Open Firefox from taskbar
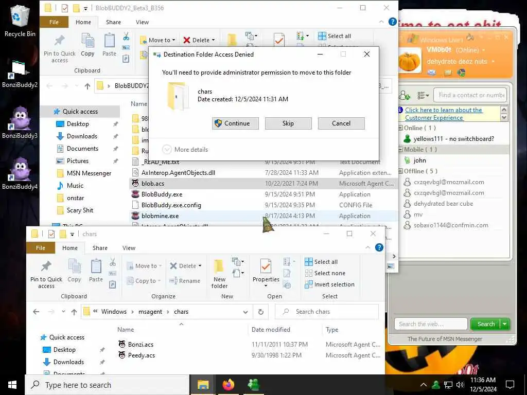Viewport: 527px width, 395px height. pos(228,385)
